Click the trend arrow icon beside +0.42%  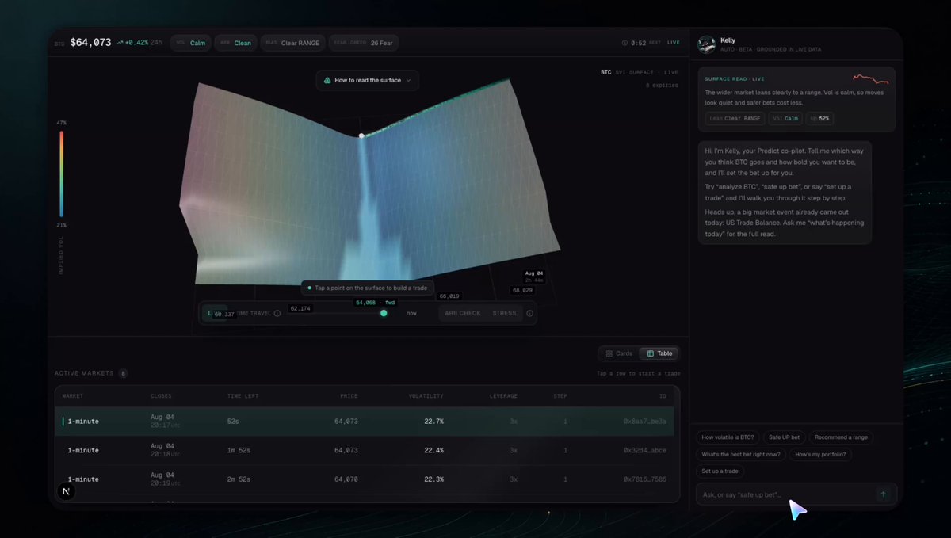120,43
